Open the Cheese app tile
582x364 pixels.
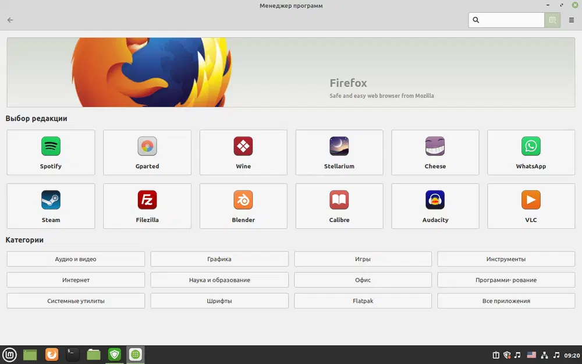(435, 152)
